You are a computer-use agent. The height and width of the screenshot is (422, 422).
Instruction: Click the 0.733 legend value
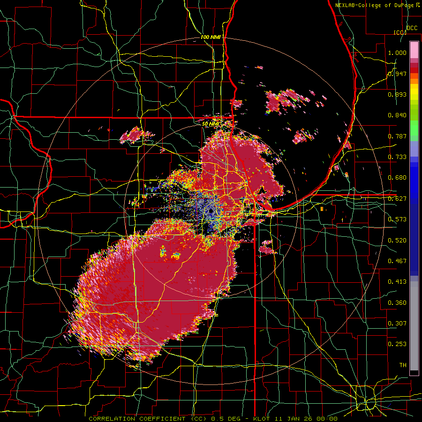tap(397, 157)
